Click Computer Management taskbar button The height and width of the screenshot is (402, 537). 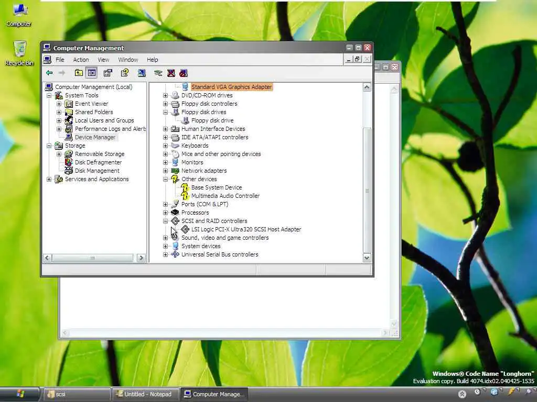[214, 394]
